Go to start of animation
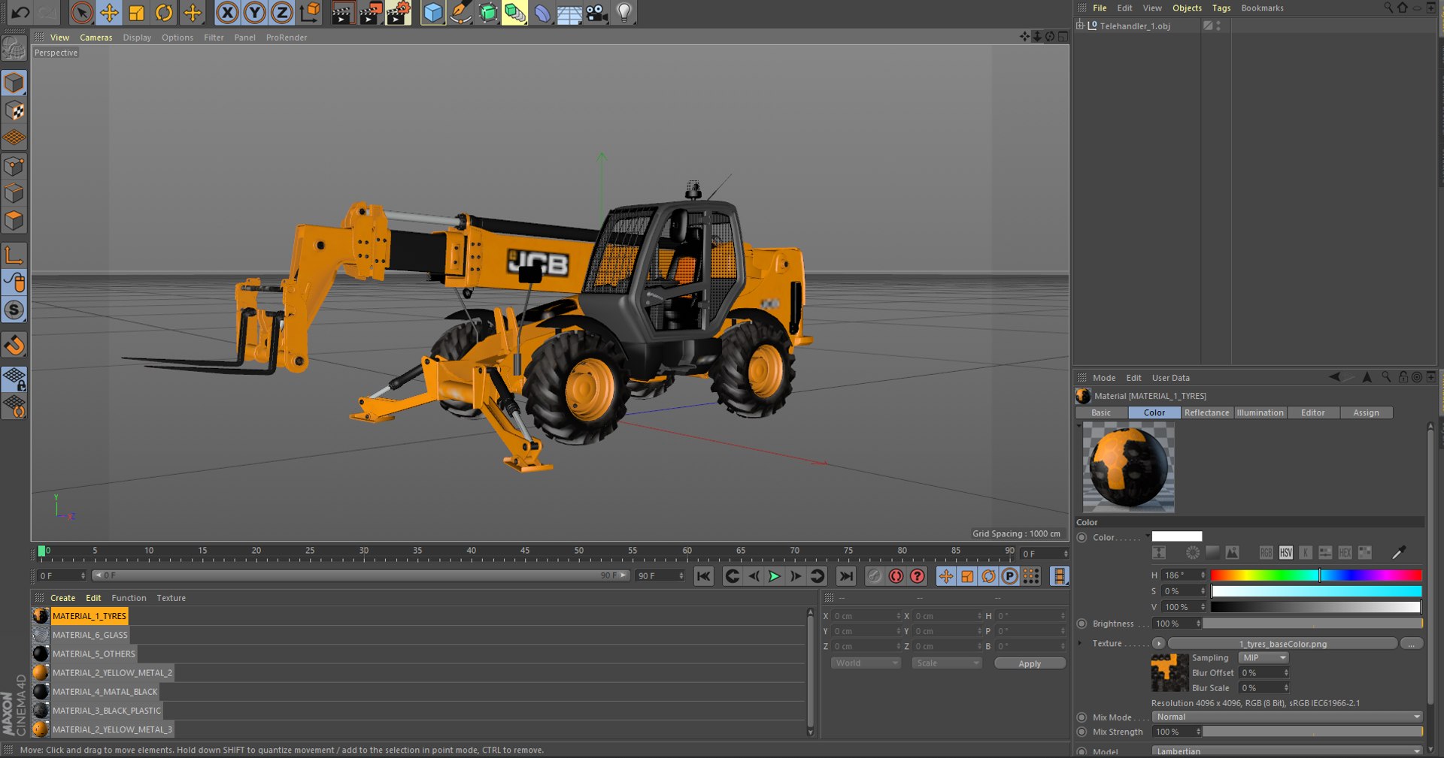This screenshot has height=758, width=1444. tap(703, 576)
